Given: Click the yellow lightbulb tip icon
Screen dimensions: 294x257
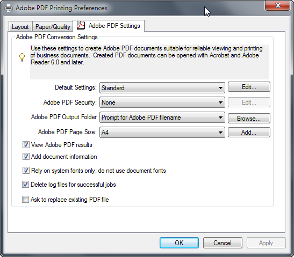Looking at the screenshot, I should pos(22,57).
